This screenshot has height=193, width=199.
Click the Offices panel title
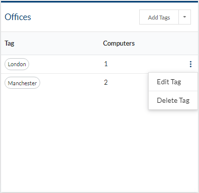[18, 17]
